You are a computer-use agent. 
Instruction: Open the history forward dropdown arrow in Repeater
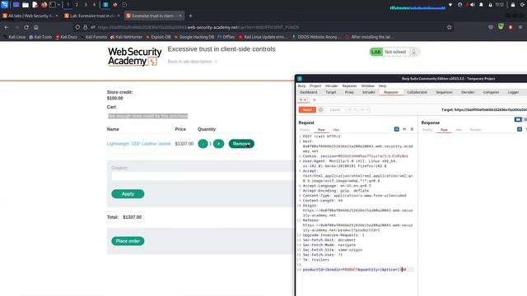click(x=367, y=109)
